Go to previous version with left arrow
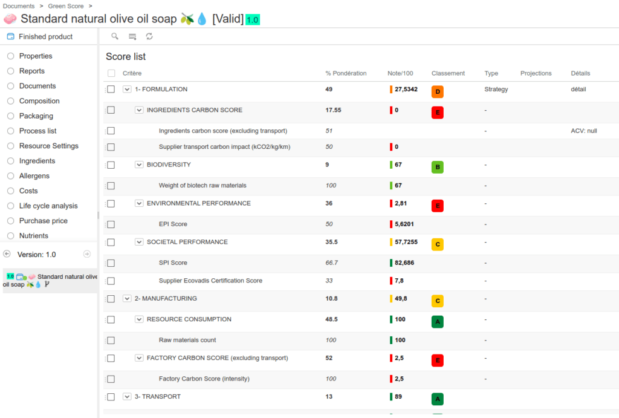This screenshot has height=418, width=619. (x=7, y=254)
